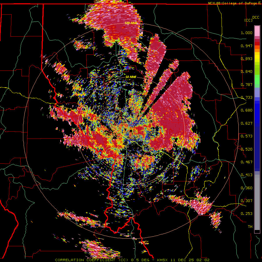This screenshot has height=262, width=262.
Task: Click the 0.520 scale value
Action: (x=247, y=149)
